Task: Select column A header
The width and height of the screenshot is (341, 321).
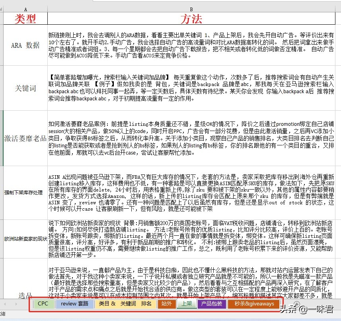Action: point(25,9)
